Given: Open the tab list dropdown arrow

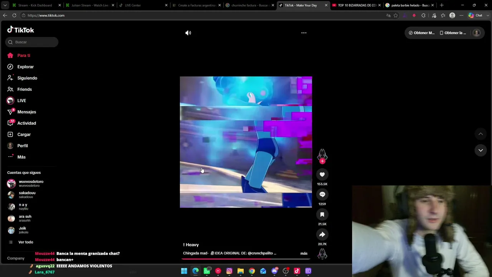Looking at the screenshot, I should click(x=5, y=5).
